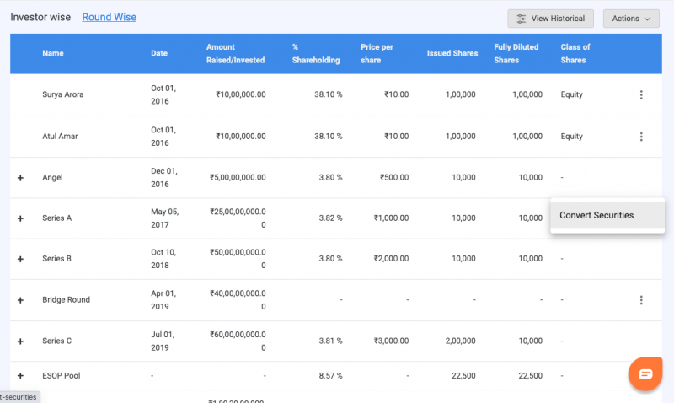This screenshot has width=674, height=403.
Task: Click the ₹2,000.00 price per share
Action: pyautogui.click(x=391, y=259)
